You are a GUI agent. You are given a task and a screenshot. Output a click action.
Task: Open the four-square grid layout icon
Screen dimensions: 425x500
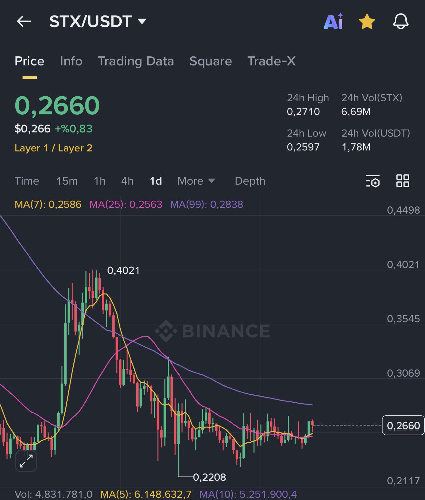[402, 181]
